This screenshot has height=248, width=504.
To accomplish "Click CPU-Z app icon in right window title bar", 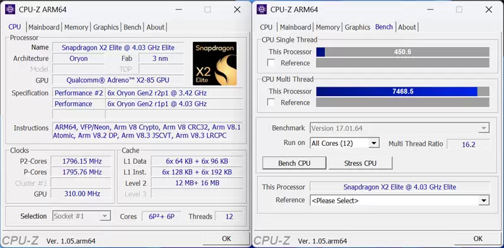I will click(261, 9).
